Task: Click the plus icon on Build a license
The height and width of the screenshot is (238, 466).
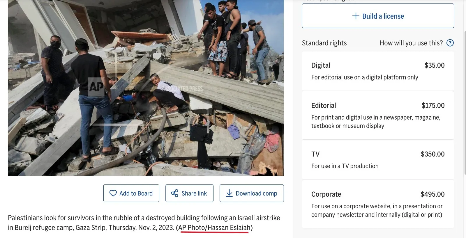Action: pyautogui.click(x=356, y=16)
